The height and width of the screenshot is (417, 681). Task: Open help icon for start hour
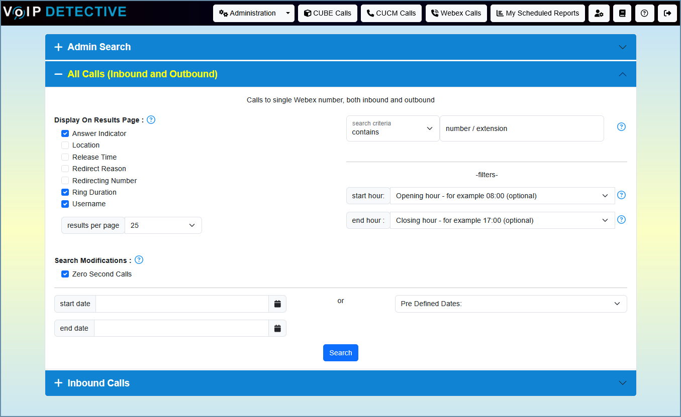[621, 195]
